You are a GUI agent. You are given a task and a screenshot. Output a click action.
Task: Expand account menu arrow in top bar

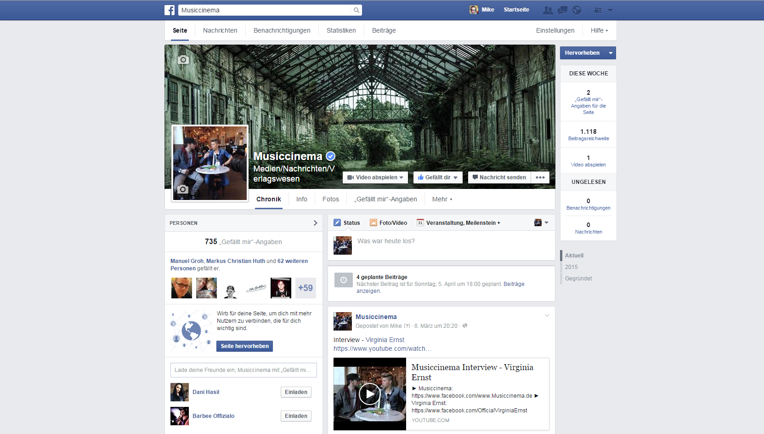(x=610, y=10)
